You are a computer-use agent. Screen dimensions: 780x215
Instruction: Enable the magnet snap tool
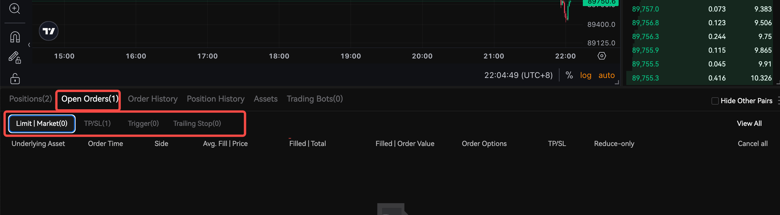(15, 37)
